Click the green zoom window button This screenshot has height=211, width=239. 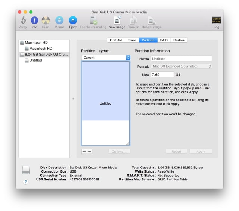coord(31,12)
